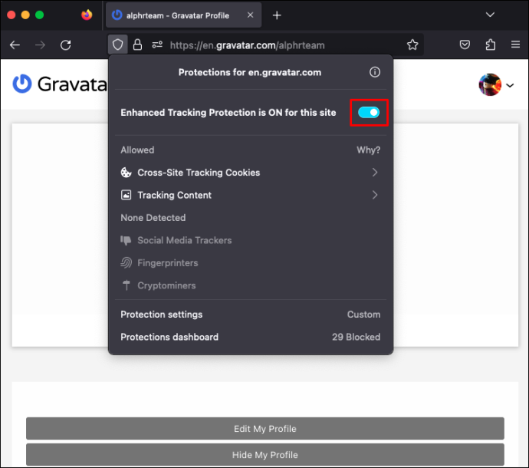
Task: Turn off Enhanced Tracking Protection toggle
Action: click(369, 113)
